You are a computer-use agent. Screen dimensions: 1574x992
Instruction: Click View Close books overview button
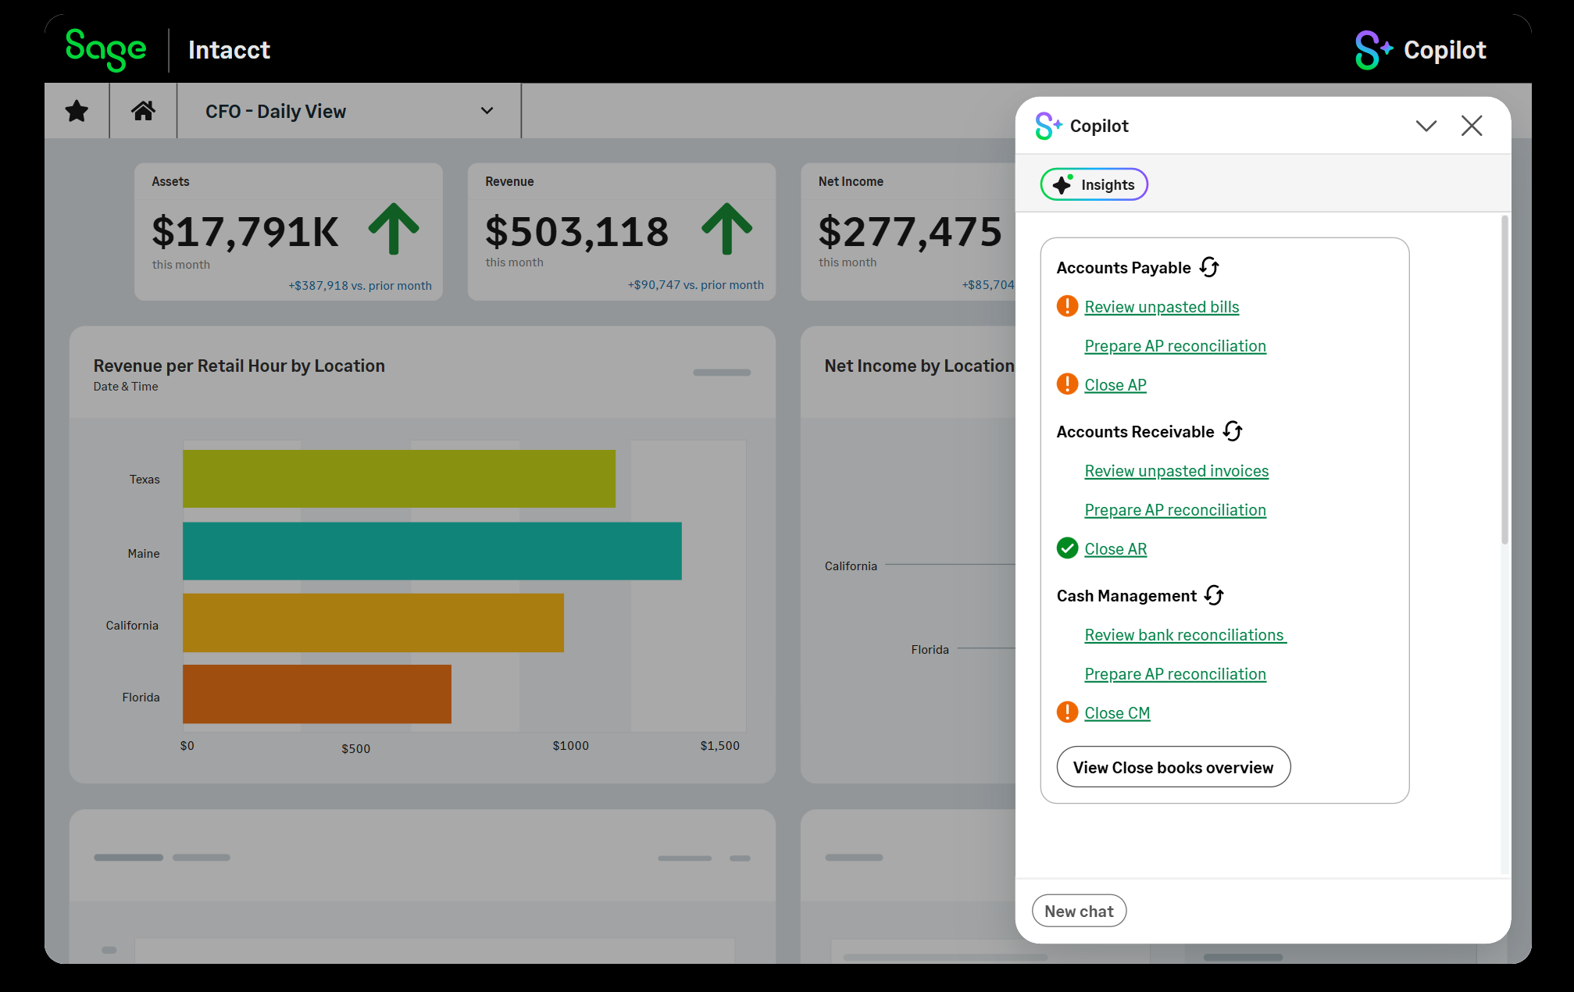pos(1173,767)
